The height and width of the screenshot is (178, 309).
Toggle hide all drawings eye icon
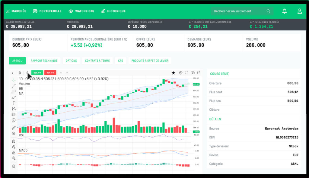click(x=14, y=158)
